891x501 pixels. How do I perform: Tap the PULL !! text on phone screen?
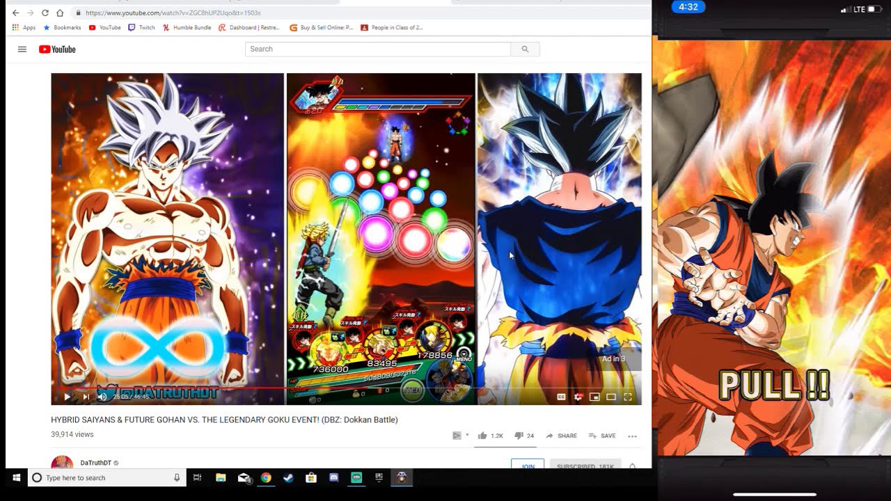[774, 385]
